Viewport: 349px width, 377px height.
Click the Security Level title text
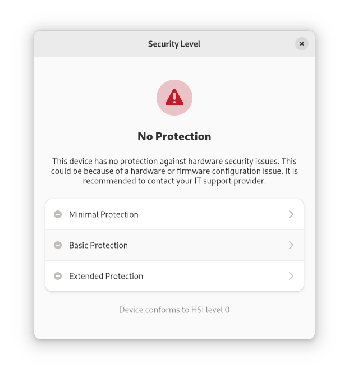click(x=174, y=44)
